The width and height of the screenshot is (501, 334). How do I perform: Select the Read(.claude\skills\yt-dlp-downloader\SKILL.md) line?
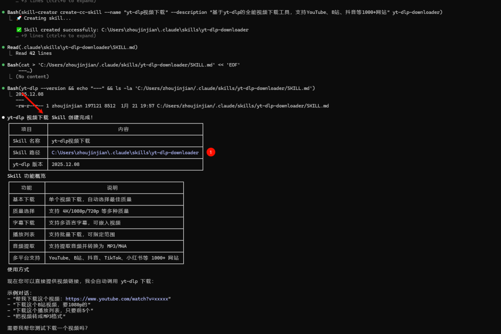tap(72, 47)
